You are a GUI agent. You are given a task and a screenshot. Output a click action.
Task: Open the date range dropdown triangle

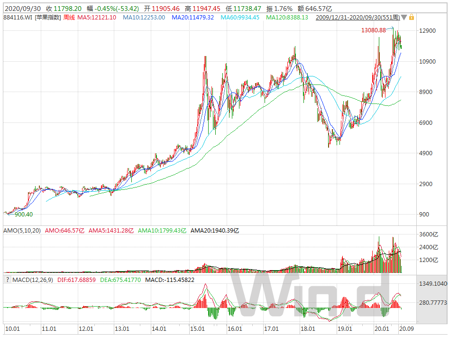(404, 18)
